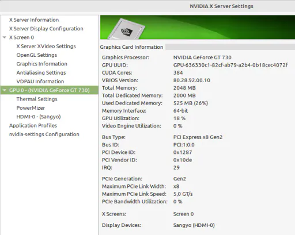The width and height of the screenshot is (295, 235).
Task: Open Graphics Information page
Action: pos(41,64)
